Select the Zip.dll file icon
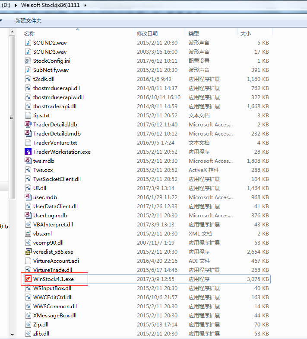The width and height of the screenshot is (307, 339). (28, 324)
